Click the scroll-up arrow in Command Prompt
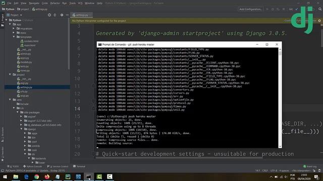This screenshot has width=323, height=181. 280,49
